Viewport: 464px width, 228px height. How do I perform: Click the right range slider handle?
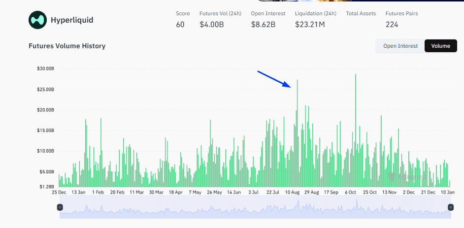(x=450, y=207)
